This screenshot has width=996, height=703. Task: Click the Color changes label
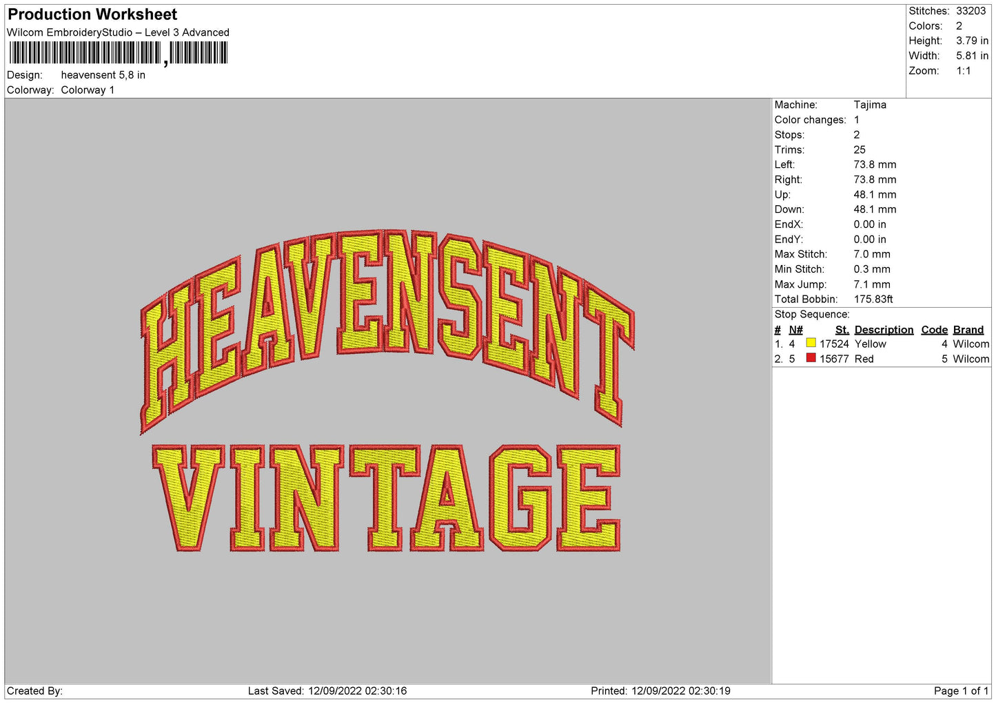click(x=810, y=120)
